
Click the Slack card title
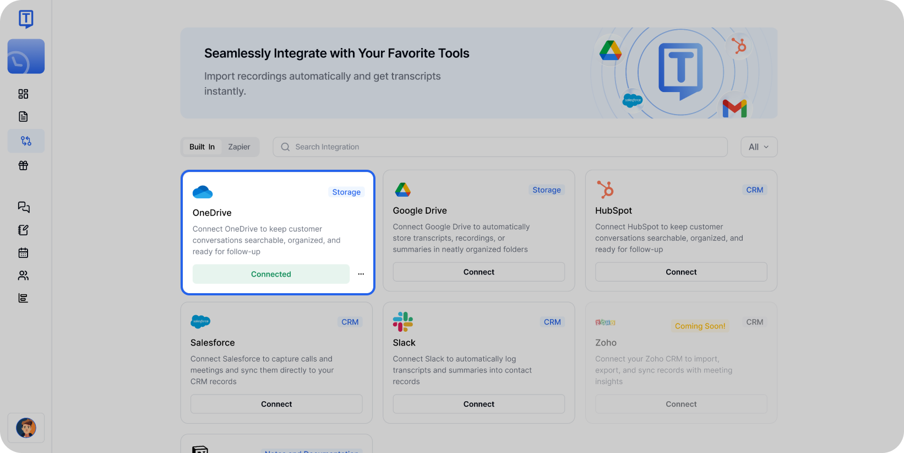[x=404, y=343]
